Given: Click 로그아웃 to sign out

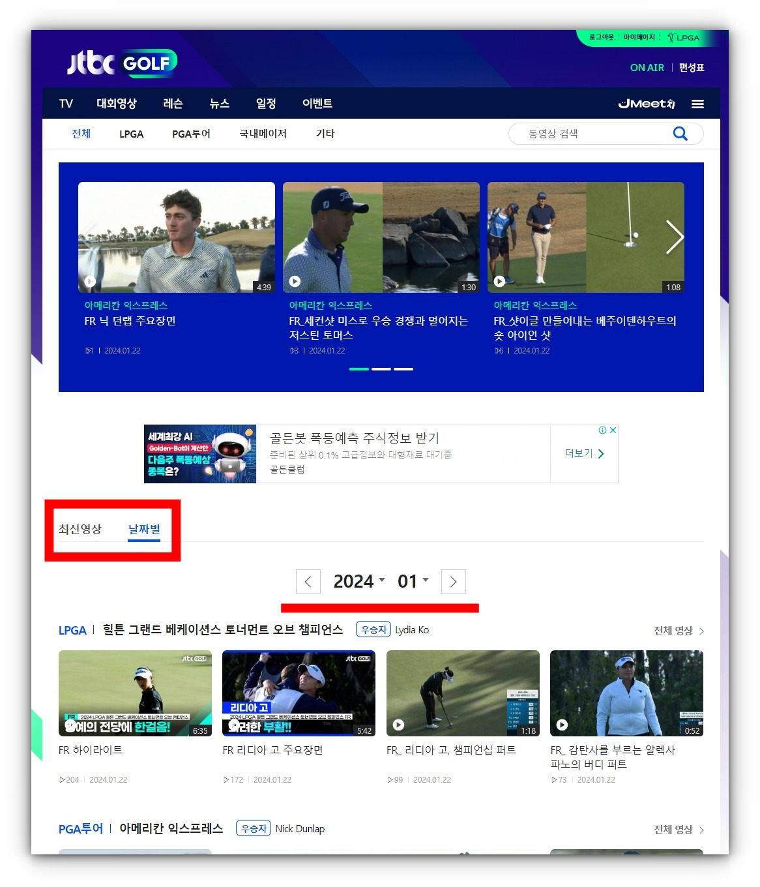Looking at the screenshot, I should [x=602, y=38].
